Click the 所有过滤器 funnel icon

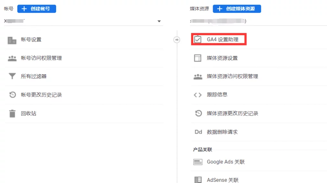coord(12,76)
